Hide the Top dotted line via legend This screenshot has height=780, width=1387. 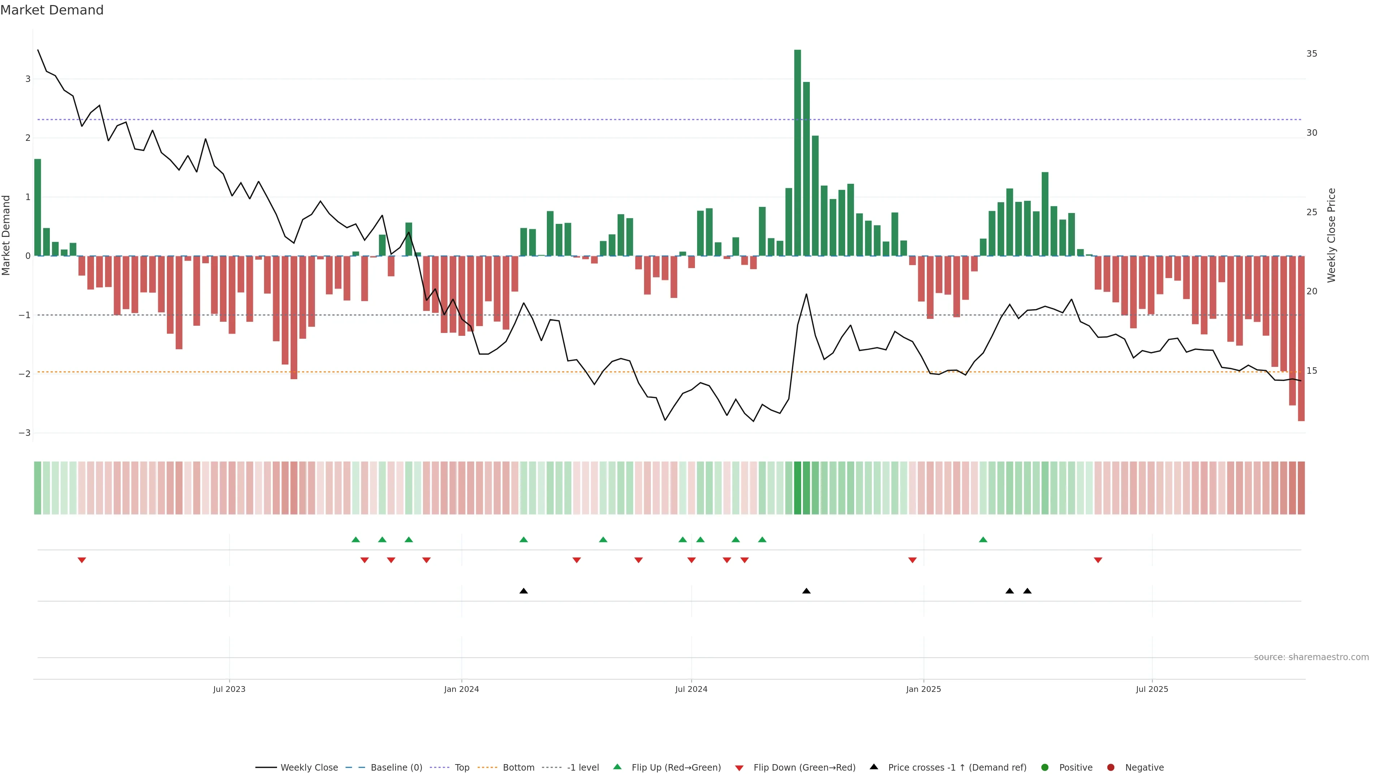point(462,767)
